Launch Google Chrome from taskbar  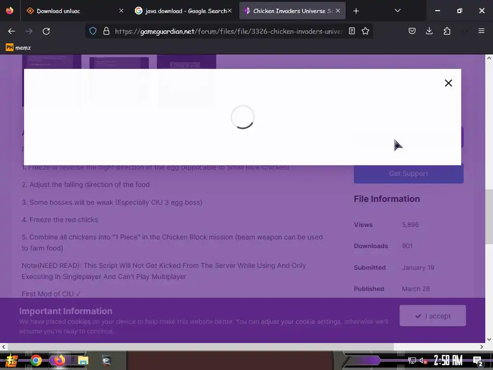pos(36,360)
